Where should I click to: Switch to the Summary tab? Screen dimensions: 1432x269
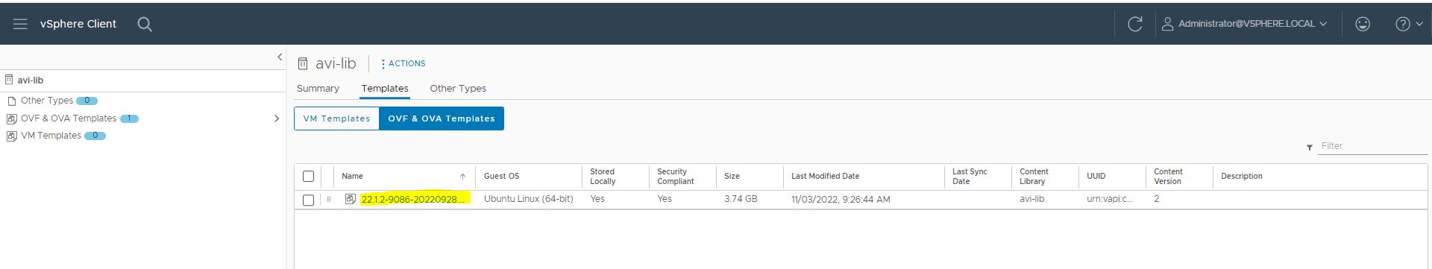tap(318, 88)
